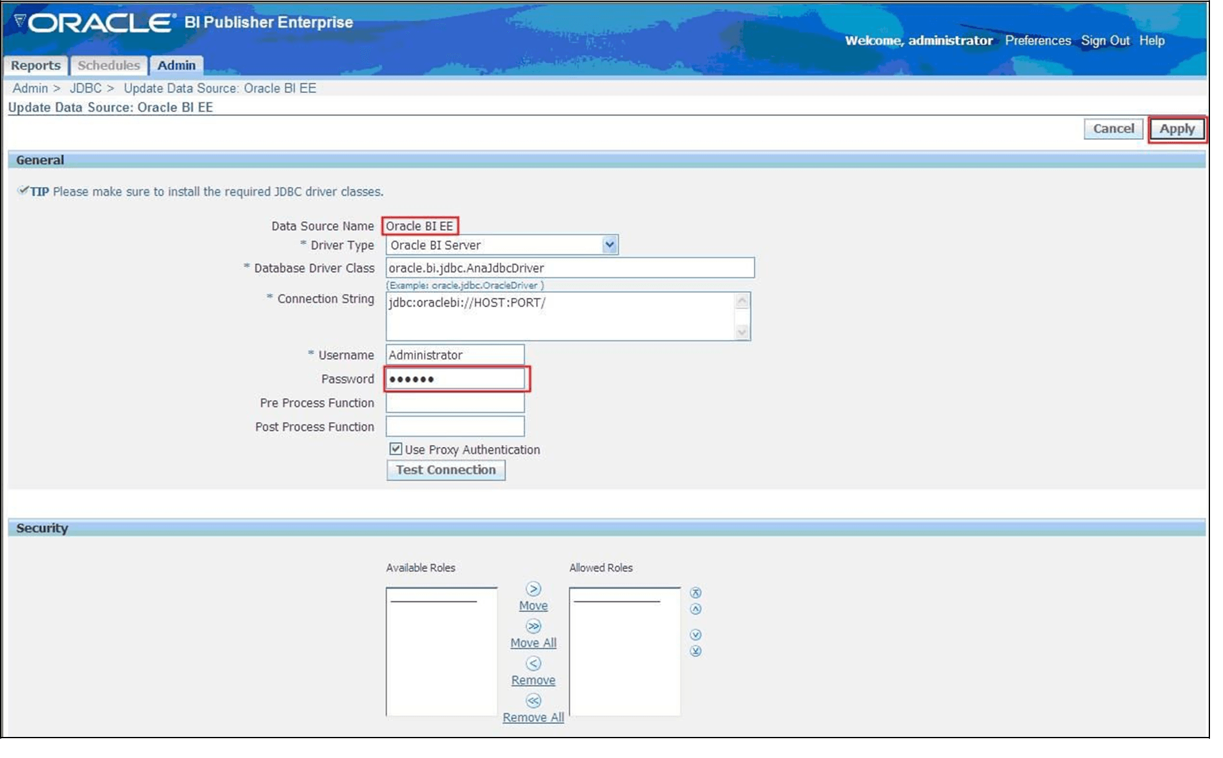The image size is (1223, 758).
Task: Move selected allowed role up one
Action: click(x=695, y=609)
